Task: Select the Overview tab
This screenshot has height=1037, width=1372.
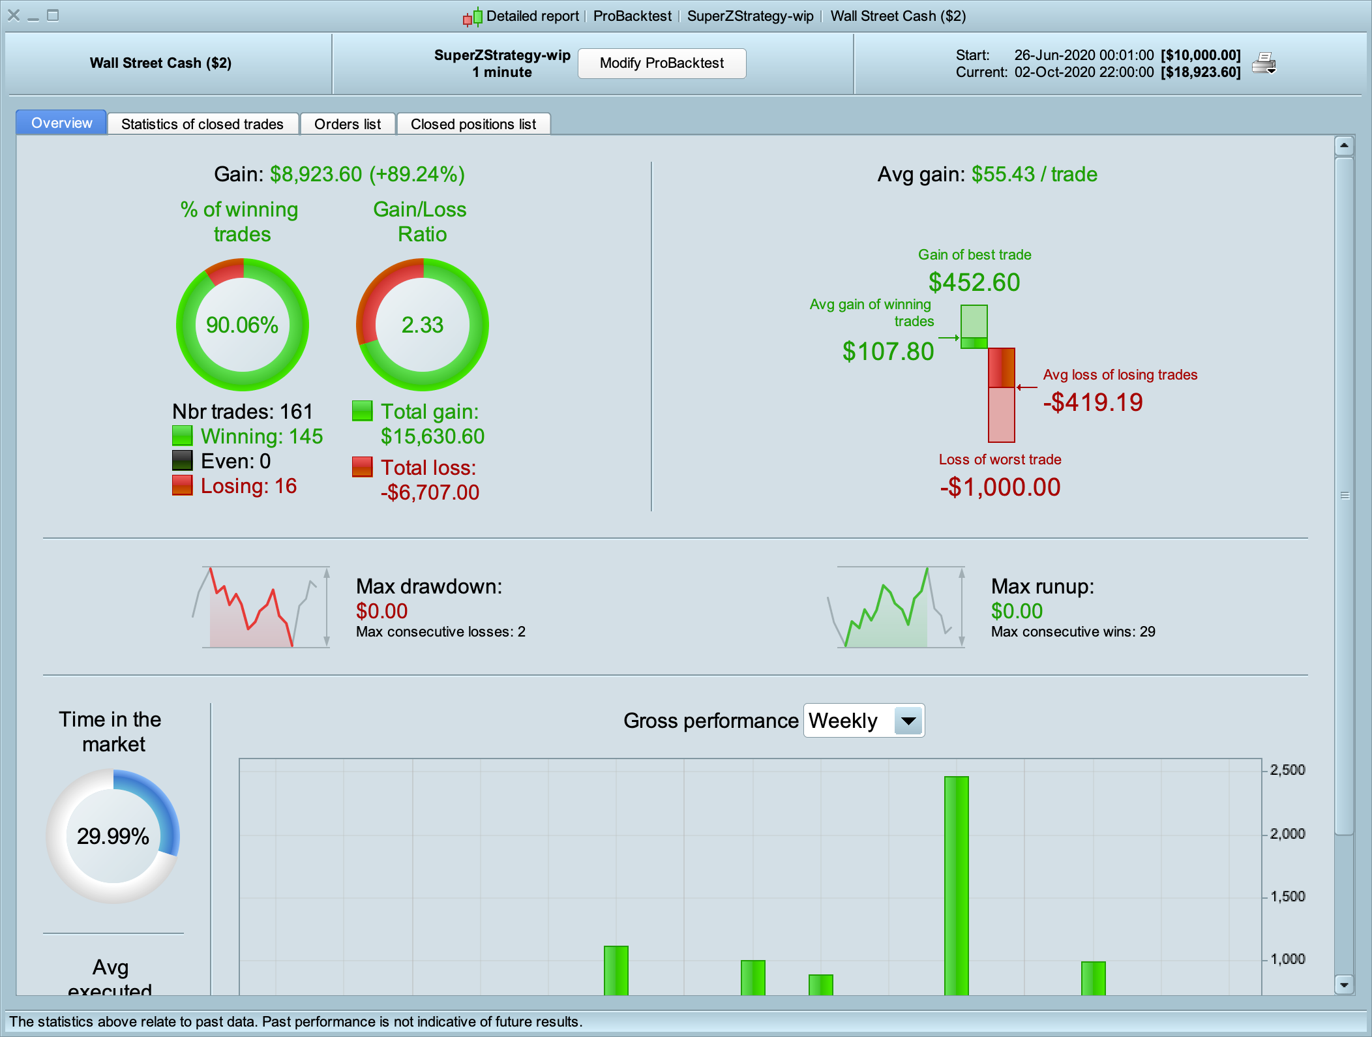Action: [x=61, y=123]
